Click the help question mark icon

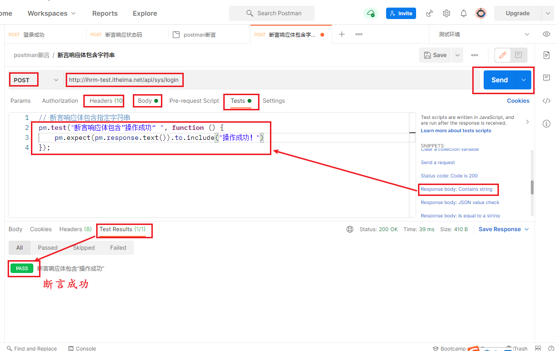pos(551,348)
